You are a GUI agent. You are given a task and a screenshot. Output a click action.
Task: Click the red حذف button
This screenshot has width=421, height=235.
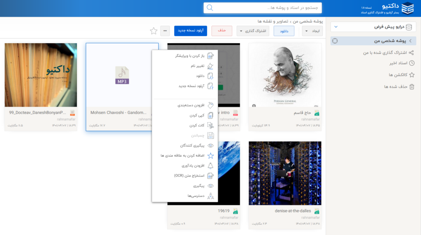pos(222,31)
